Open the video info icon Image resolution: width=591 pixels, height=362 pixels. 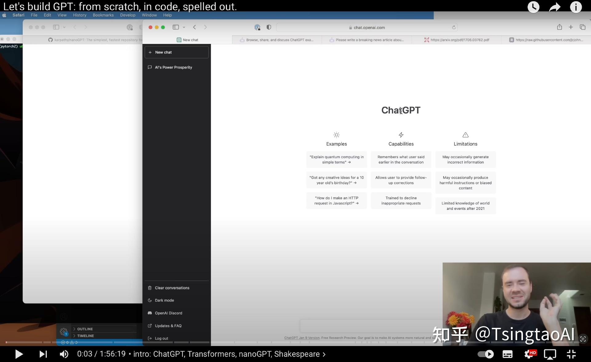[576, 7]
